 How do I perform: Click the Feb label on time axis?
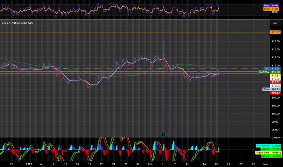[x=150, y=164]
